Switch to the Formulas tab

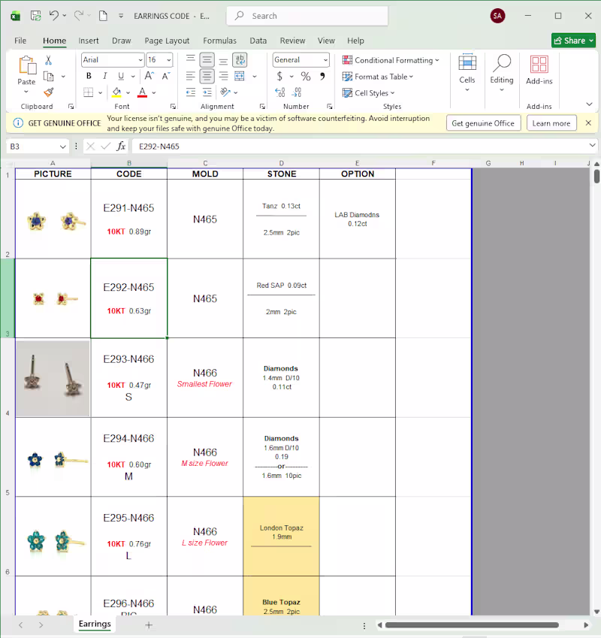[x=219, y=41]
